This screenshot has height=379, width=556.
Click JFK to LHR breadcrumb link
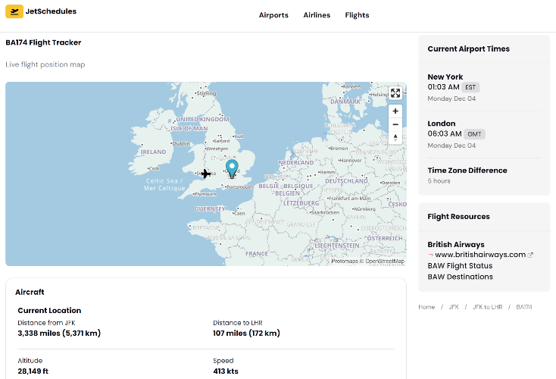coord(487,307)
